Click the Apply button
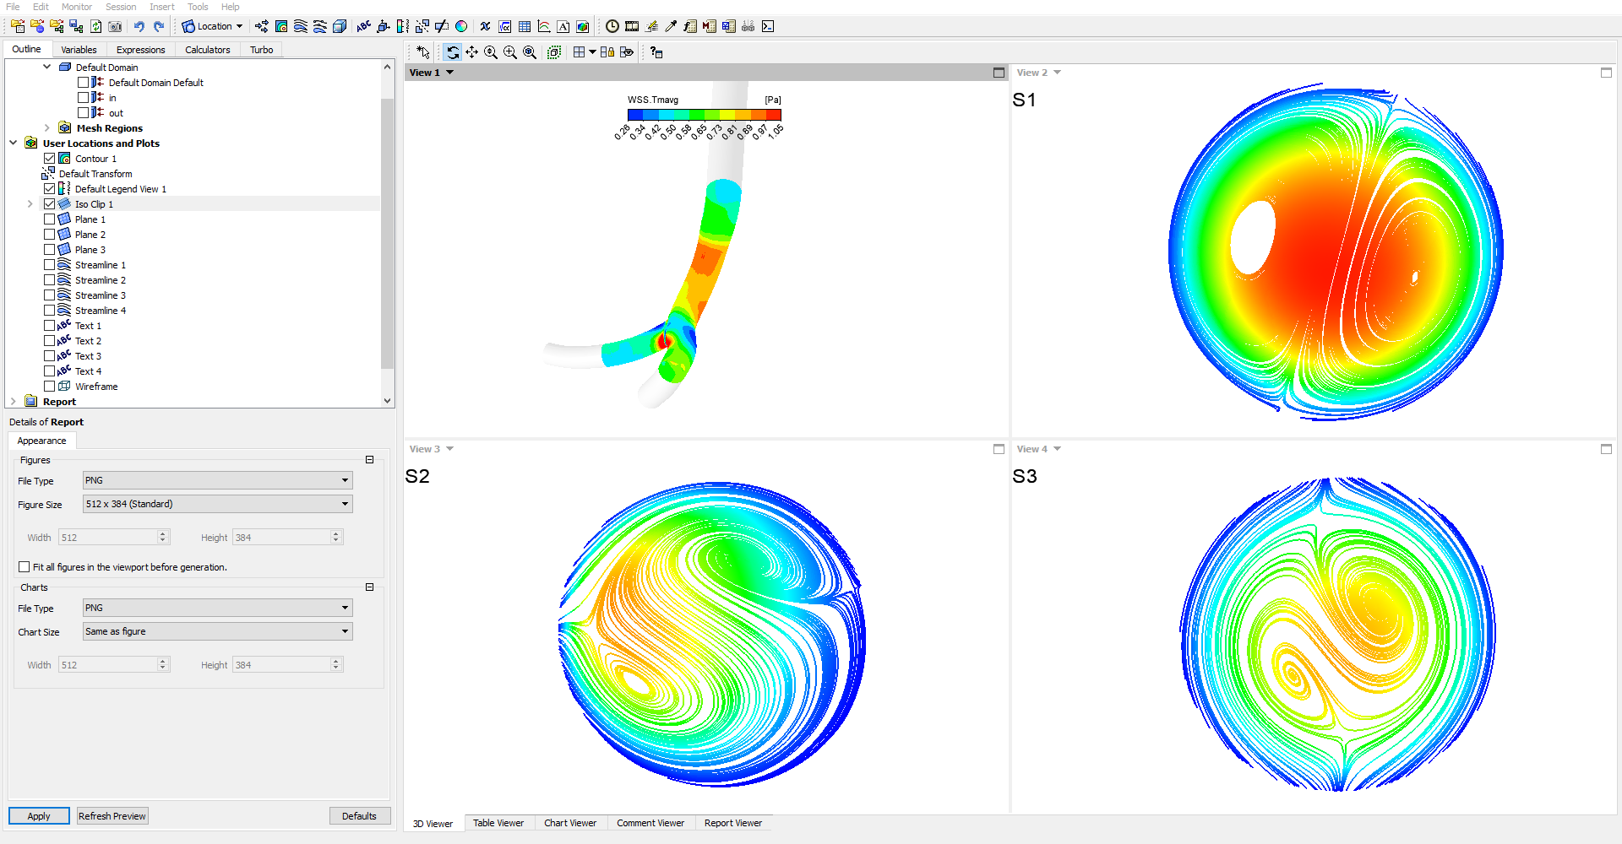This screenshot has height=844, width=1622. pyautogui.click(x=39, y=816)
